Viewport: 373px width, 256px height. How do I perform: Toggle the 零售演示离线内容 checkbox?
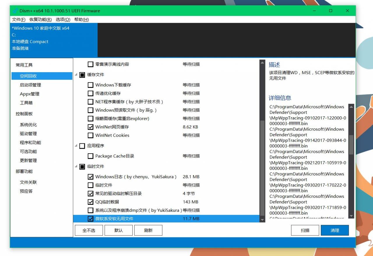pyautogui.click(x=91, y=64)
